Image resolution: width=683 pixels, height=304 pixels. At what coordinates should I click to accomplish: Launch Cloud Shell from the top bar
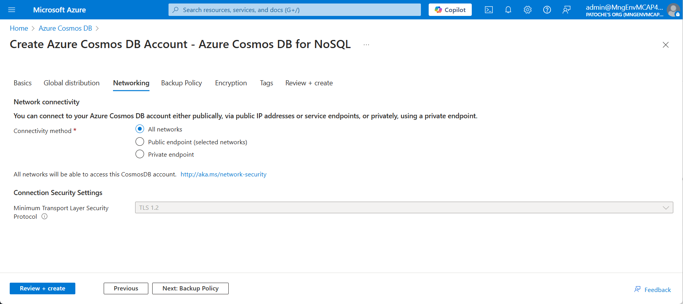(489, 10)
